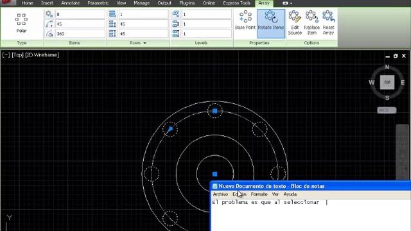Open Formato menu in Bloc de notas
411x231 pixels.
(x=259, y=194)
